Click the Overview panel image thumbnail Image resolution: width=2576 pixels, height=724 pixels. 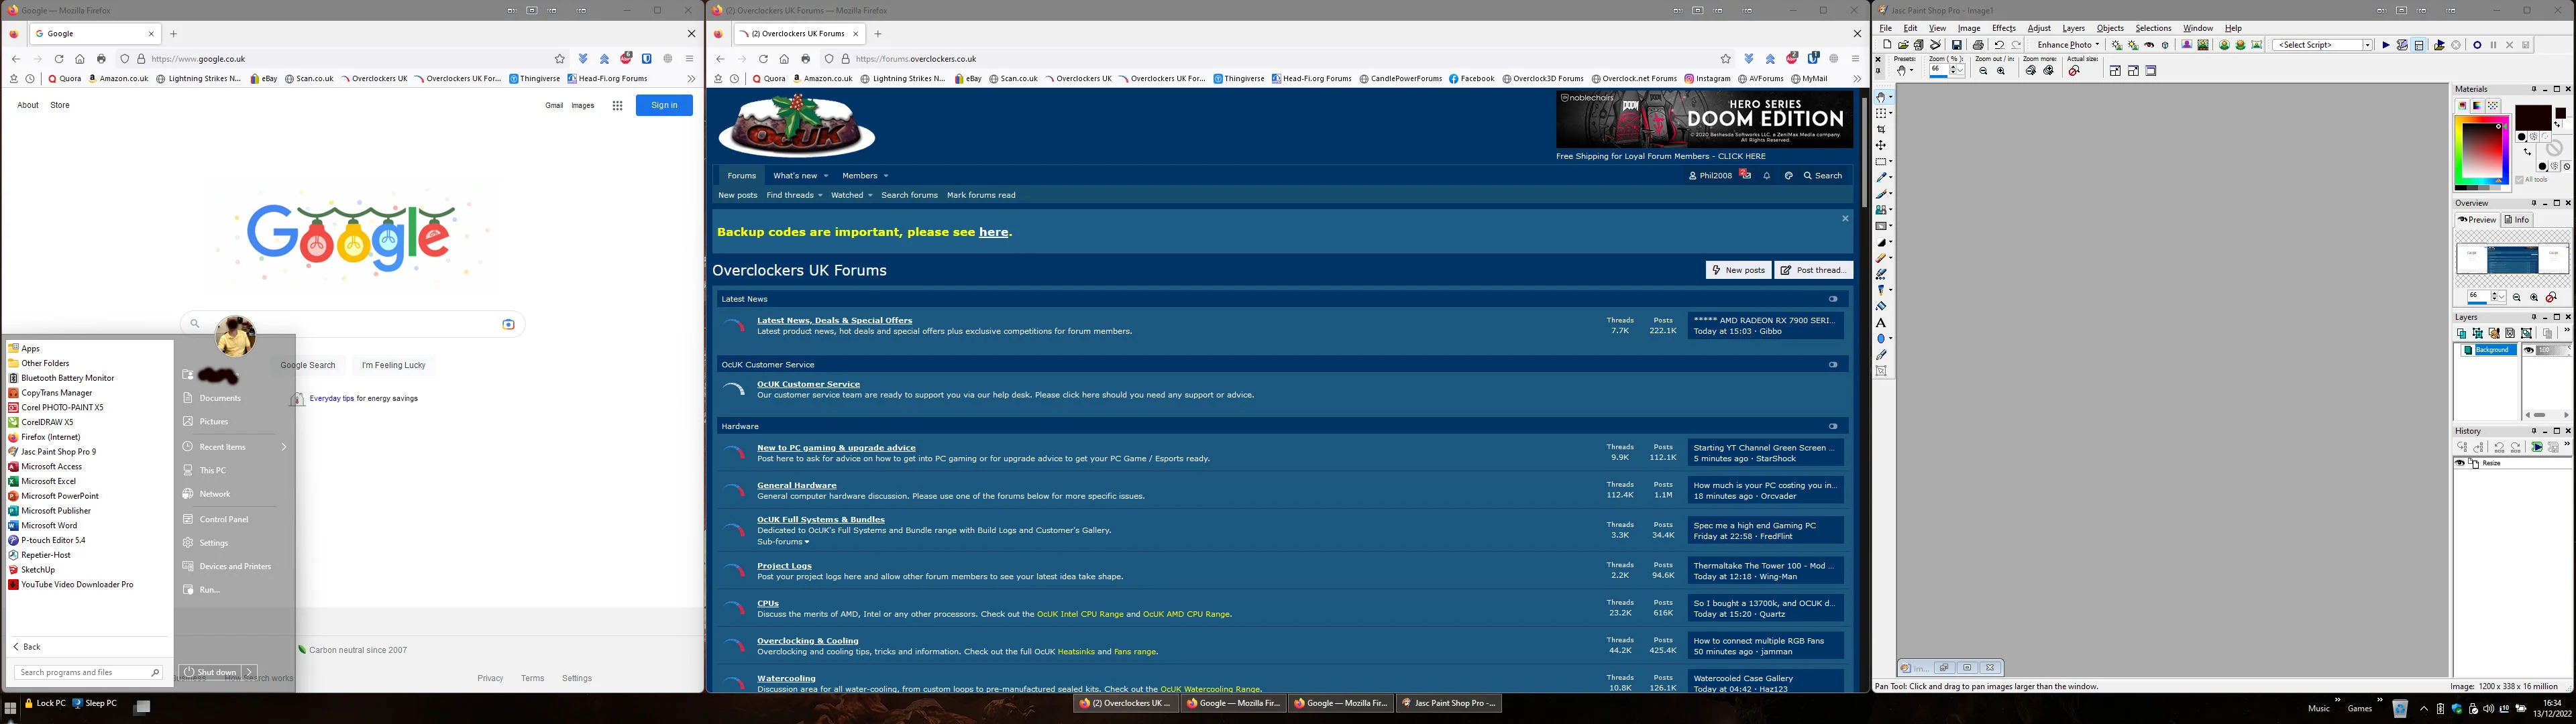(x=2512, y=259)
